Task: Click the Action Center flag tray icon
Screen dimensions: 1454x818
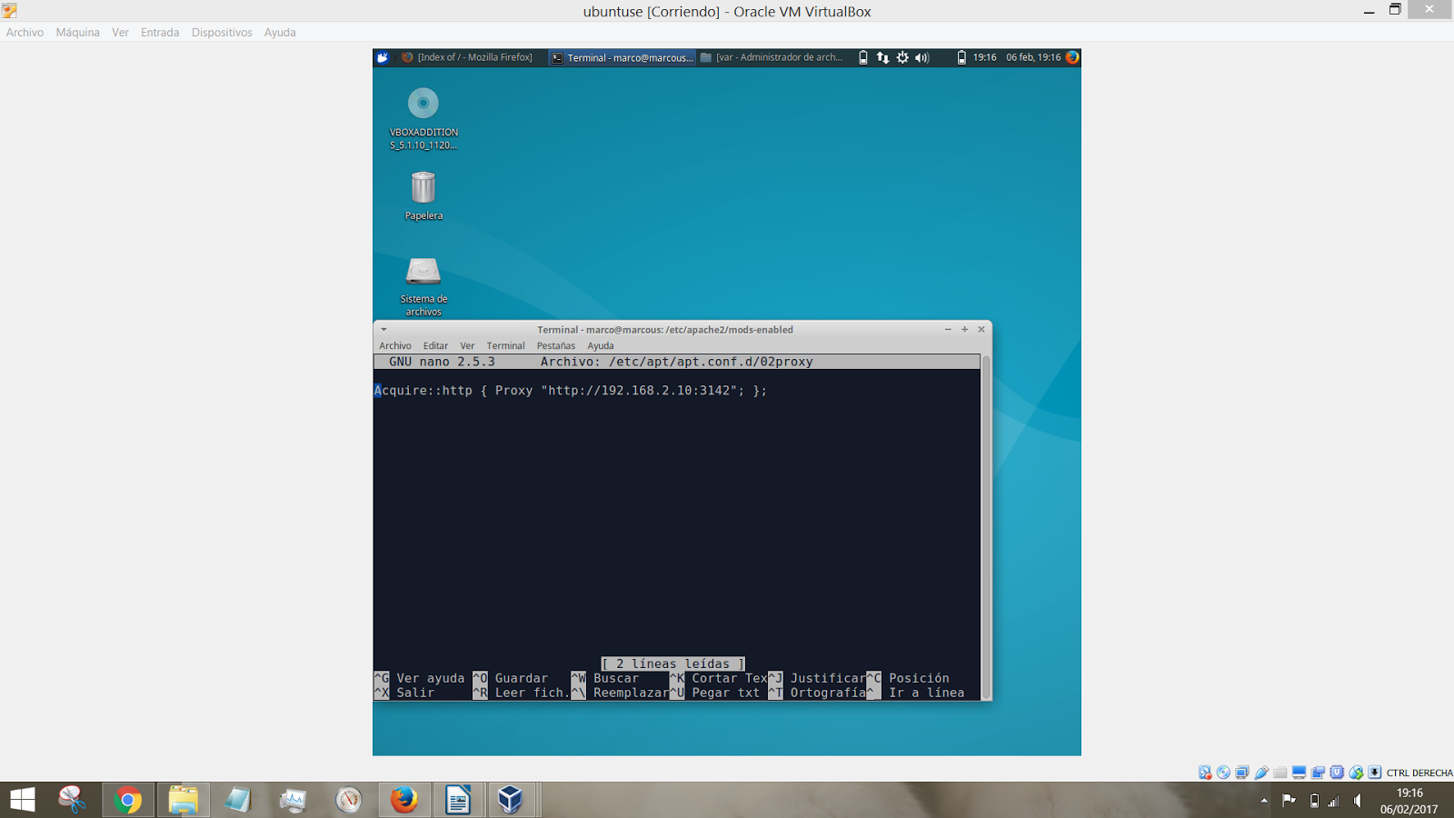Action: 1289,801
